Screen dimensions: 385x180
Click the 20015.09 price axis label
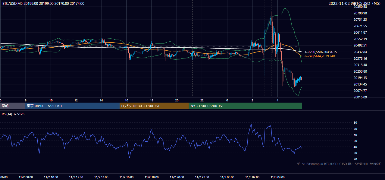360,97
